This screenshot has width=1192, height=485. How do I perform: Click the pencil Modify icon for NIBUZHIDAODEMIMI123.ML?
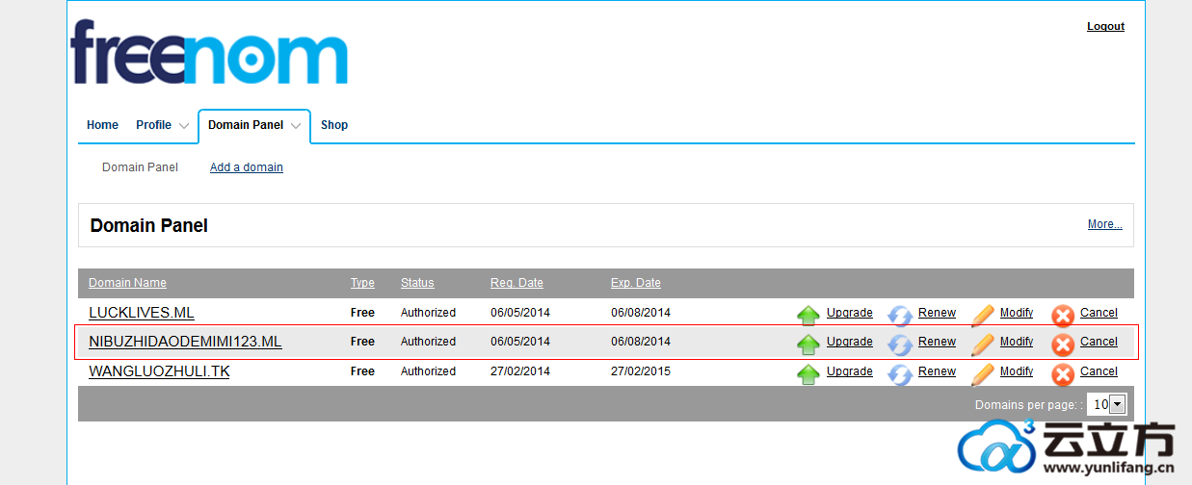pyautogui.click(x=982, y=344)
